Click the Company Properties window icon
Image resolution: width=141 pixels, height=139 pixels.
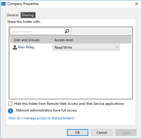[x=3, y=4]
